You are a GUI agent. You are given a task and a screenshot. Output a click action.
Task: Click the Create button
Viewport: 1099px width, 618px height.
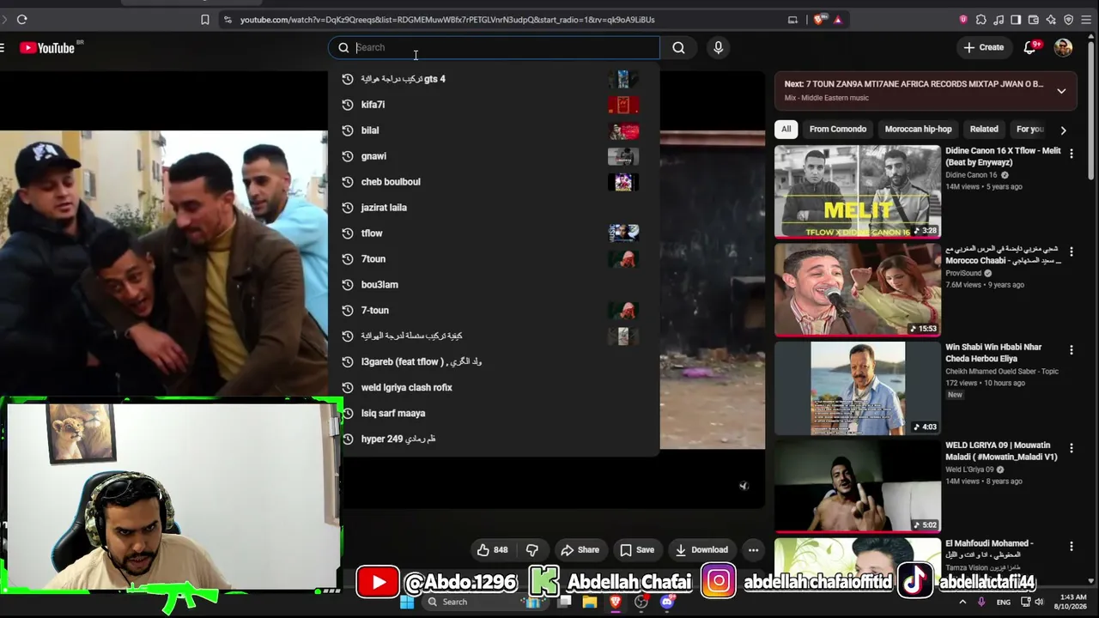coord(984,48)
